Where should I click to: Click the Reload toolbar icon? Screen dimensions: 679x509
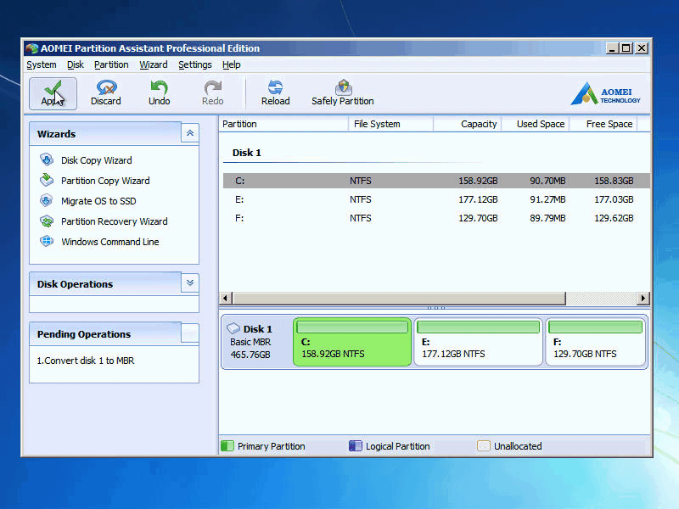tap(275, 92)
